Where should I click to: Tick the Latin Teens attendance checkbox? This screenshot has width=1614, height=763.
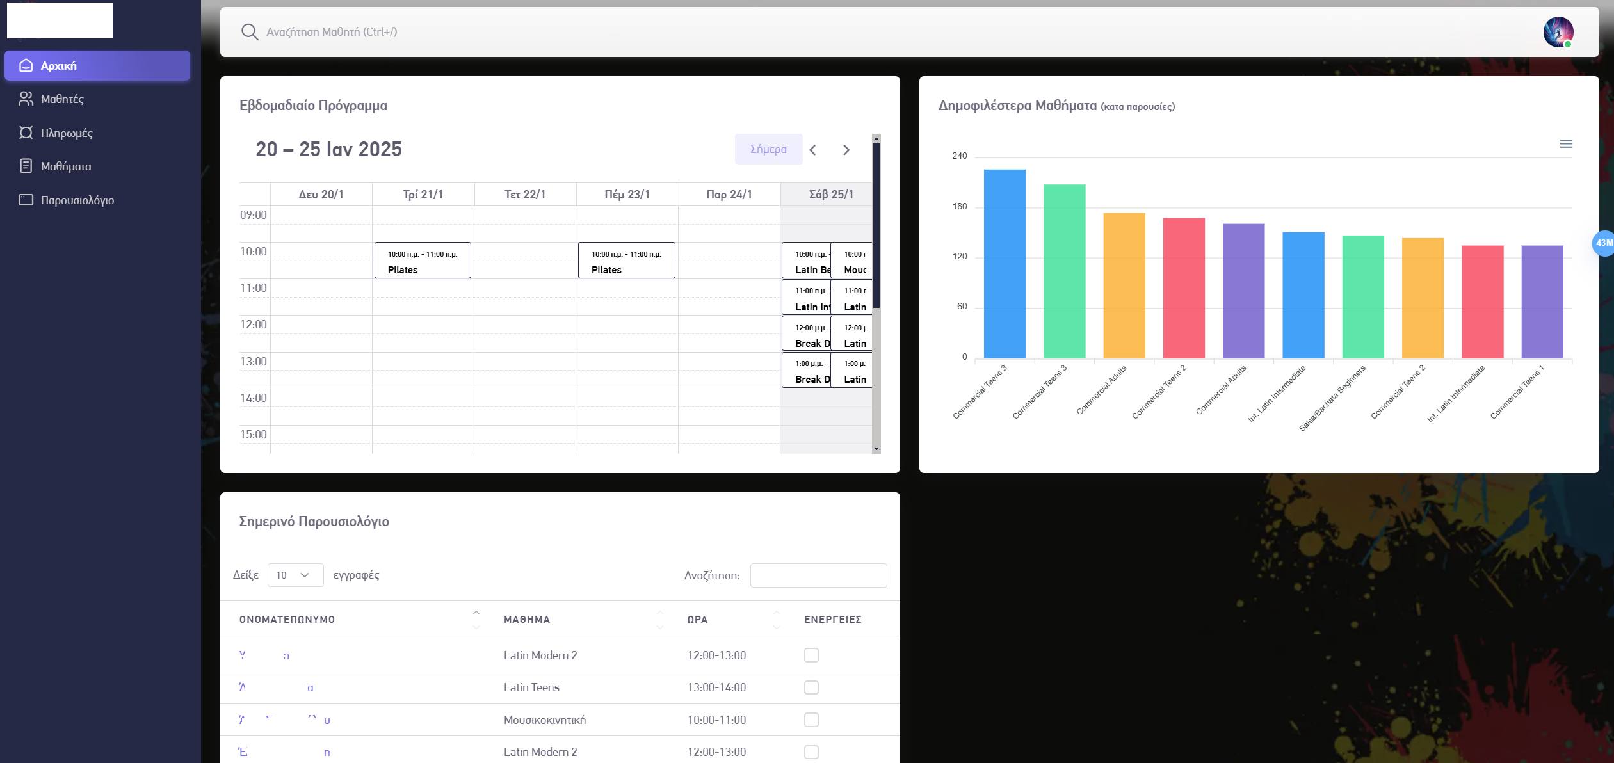(811, 687)
